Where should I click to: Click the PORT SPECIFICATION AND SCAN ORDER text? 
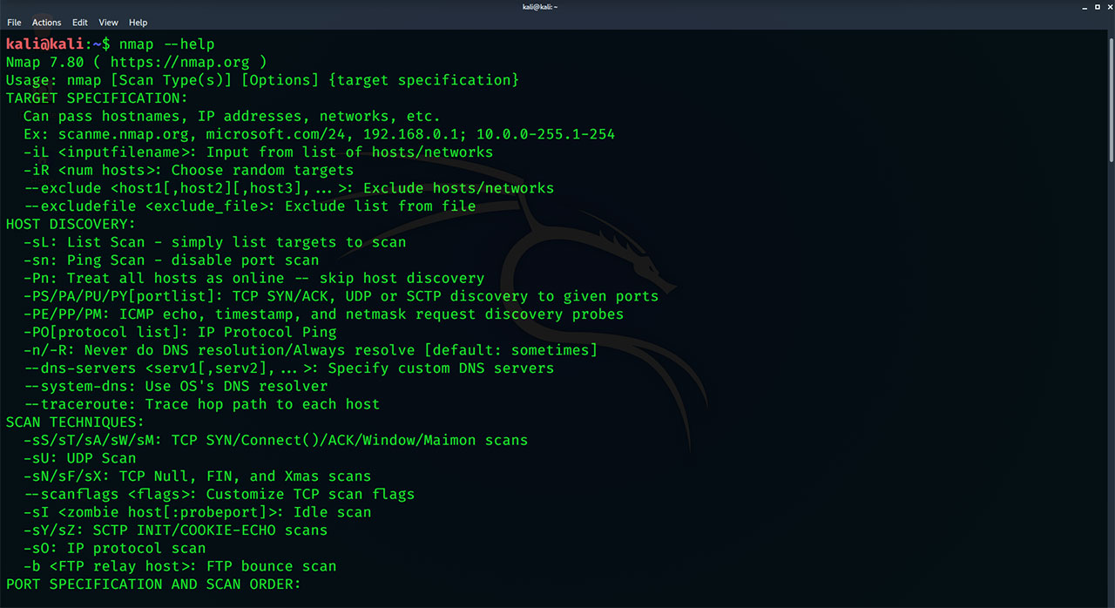[x=153, y=584]
